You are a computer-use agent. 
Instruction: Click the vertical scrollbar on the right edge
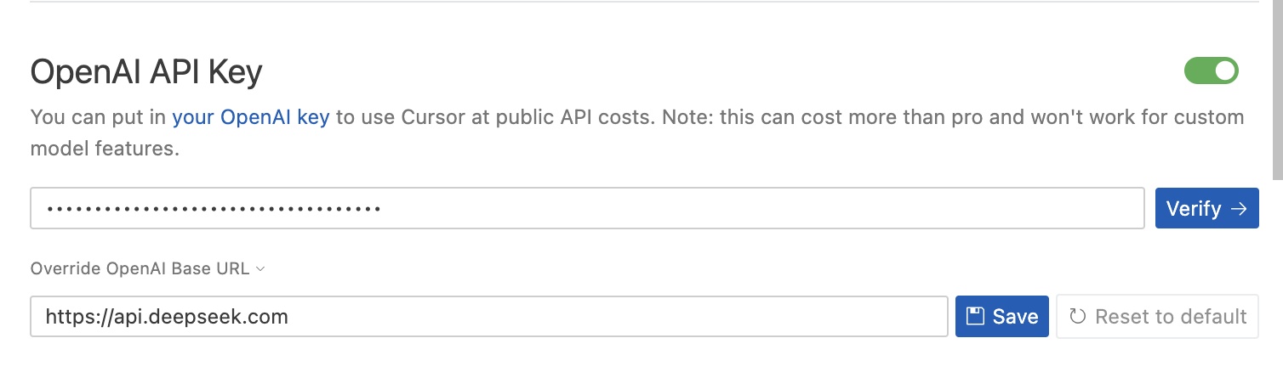1277,85
